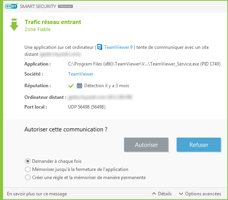Open the TeamViewer 9 application link
Image resolution: width=228 pixels, height=200 pixels.
click(x=118, y=47)
